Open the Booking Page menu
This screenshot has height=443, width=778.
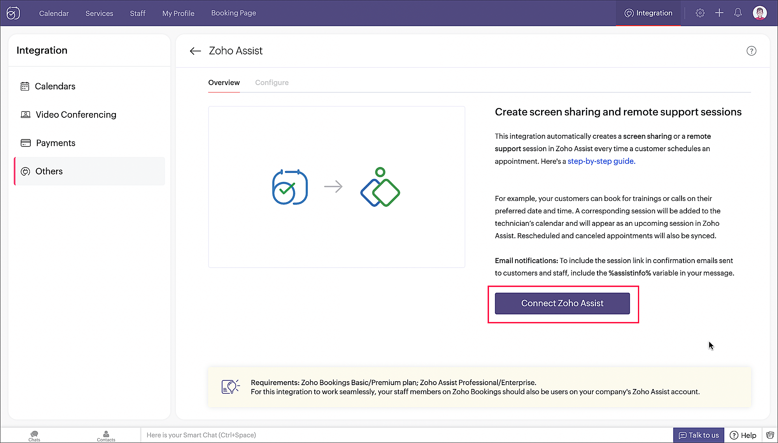233,13
